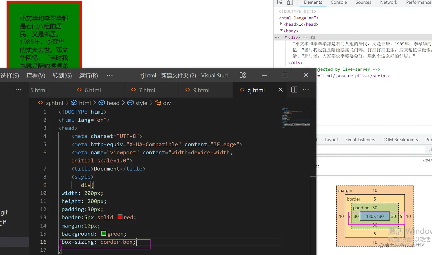
Task: Open the 运行(R) menu
Action: coord(88,76)
